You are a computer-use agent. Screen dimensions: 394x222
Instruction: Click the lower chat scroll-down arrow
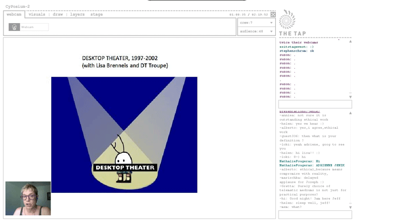click(350, 207)
